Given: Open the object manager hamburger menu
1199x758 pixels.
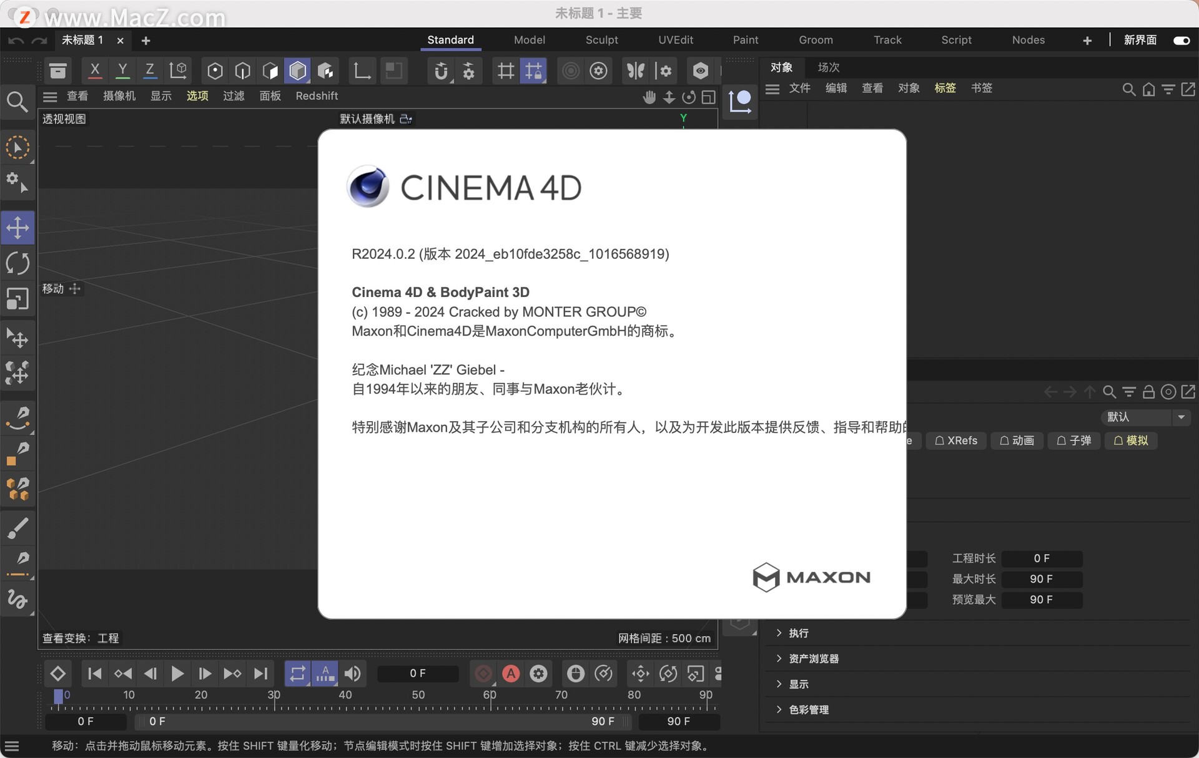Looking at the screenshot, I should tap(772, 89).
